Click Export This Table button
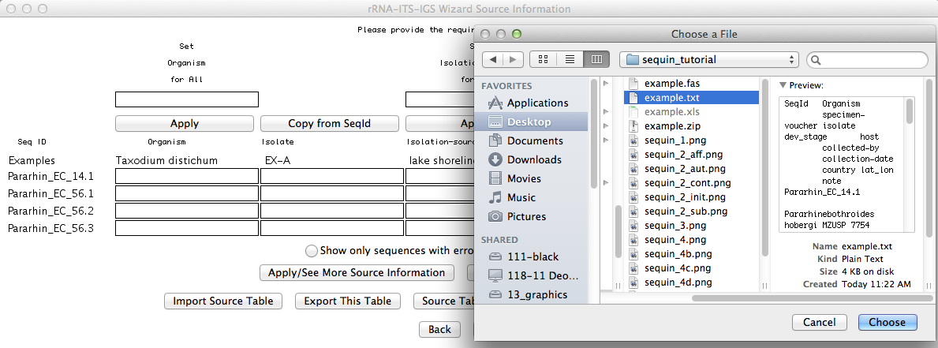 pyautogui.click(x=348, y=301)
